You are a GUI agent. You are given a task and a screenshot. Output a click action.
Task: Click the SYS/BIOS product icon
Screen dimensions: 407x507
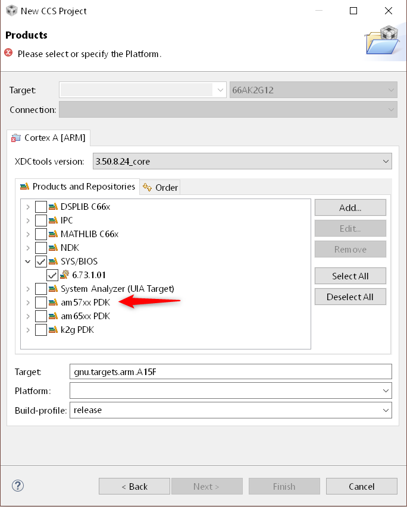(x=53, y=262)
